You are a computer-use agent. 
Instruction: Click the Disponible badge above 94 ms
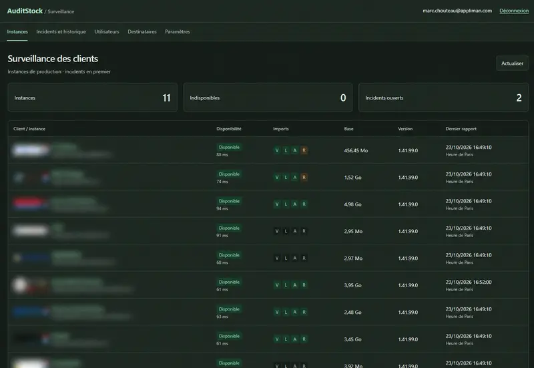pyautogui.click(x=229, y=201)
